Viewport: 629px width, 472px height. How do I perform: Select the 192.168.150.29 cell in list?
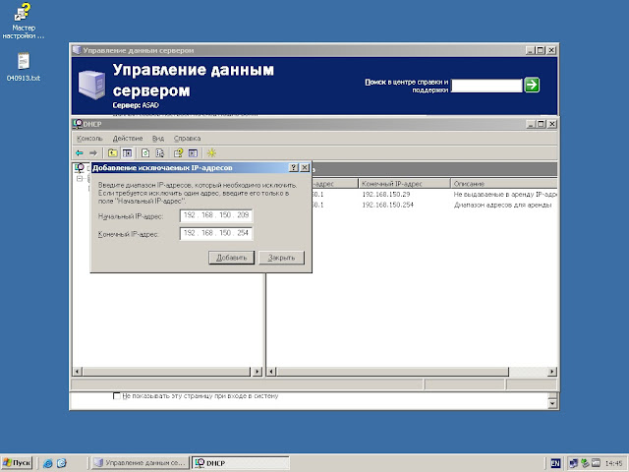386,195
